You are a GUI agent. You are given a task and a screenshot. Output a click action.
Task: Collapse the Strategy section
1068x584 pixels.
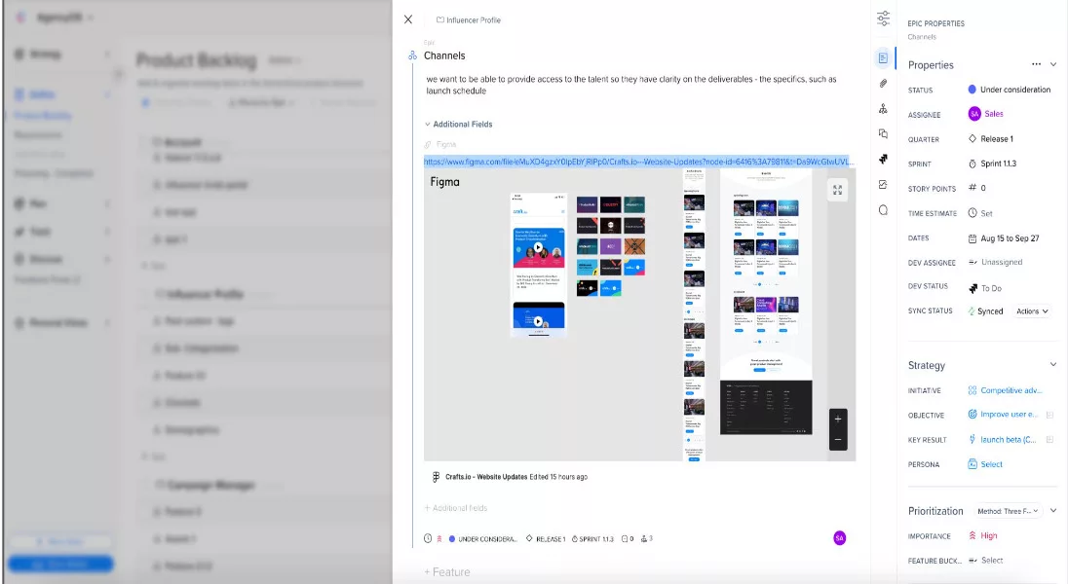click(1053, 365)
